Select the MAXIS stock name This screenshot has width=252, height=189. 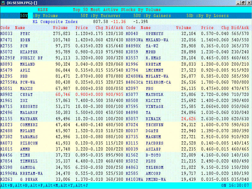click(x=26, y=88)
